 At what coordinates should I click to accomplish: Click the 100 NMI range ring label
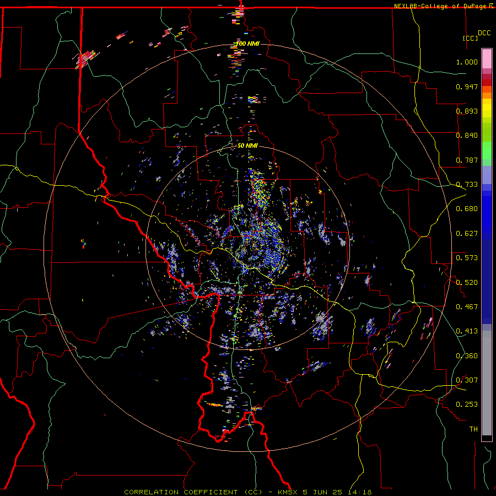247,44
